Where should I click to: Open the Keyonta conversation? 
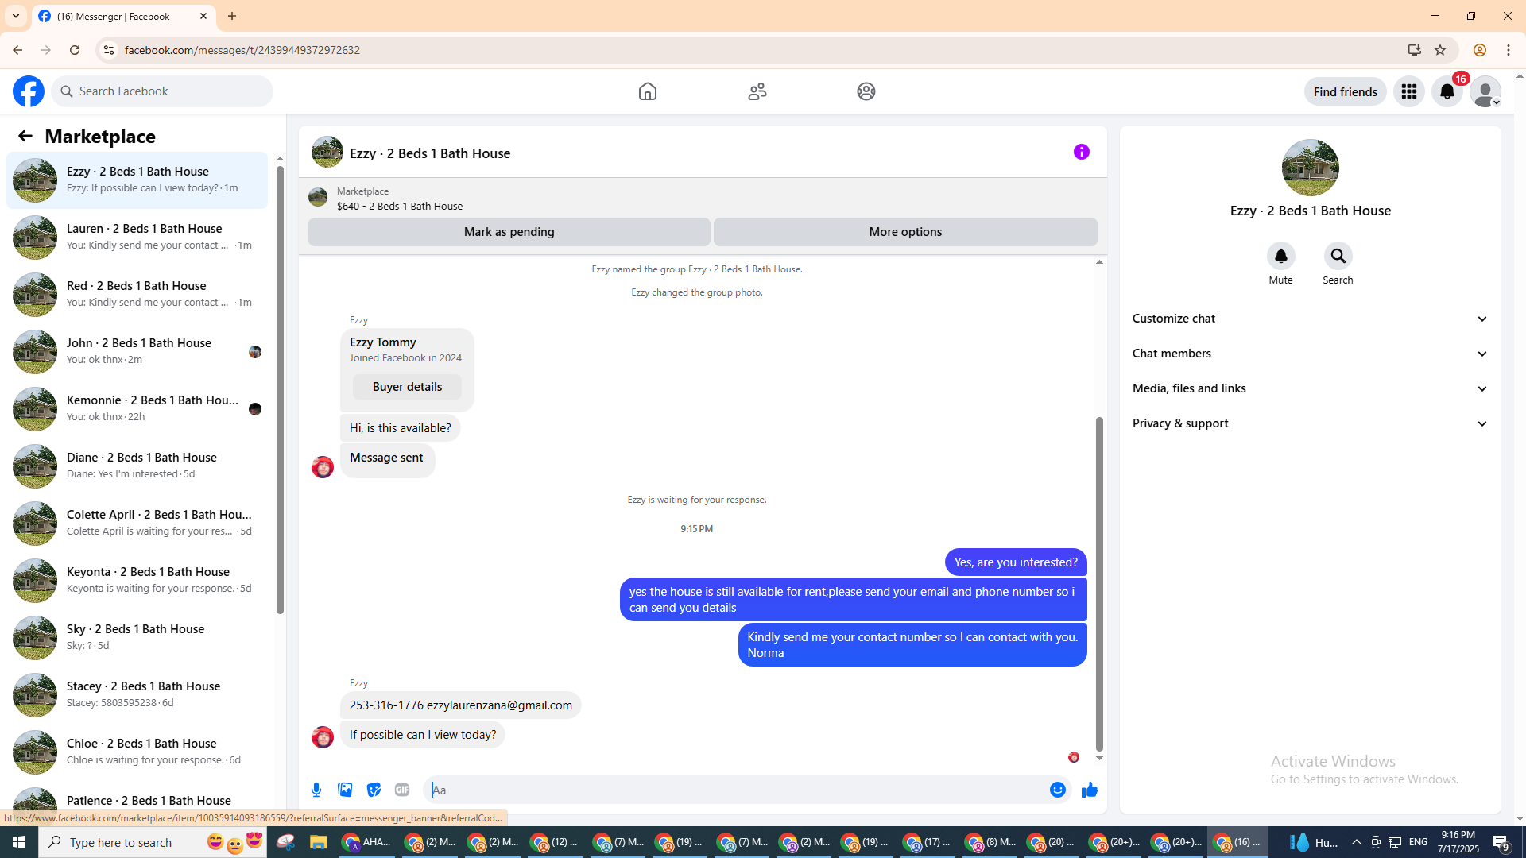tap(137, 580)
